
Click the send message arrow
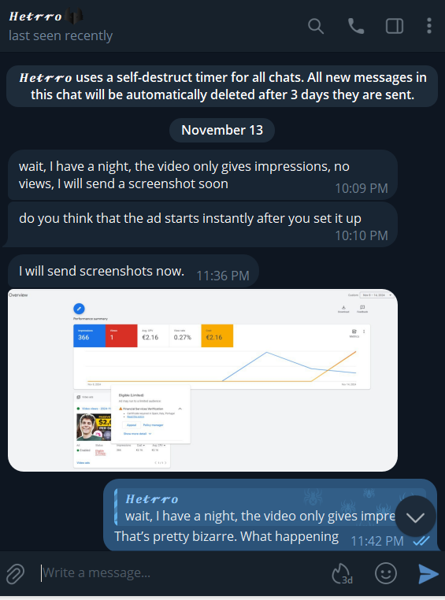pyautogui.click(x=428, y=573)
